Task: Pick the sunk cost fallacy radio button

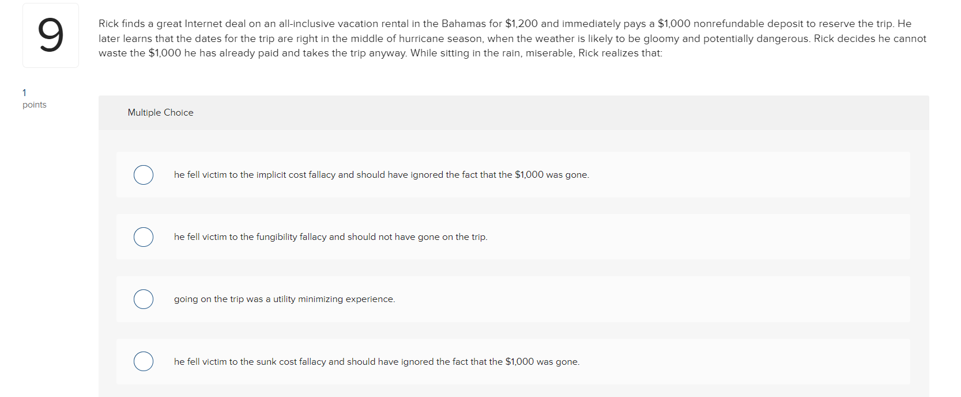Action: point(144,361)
